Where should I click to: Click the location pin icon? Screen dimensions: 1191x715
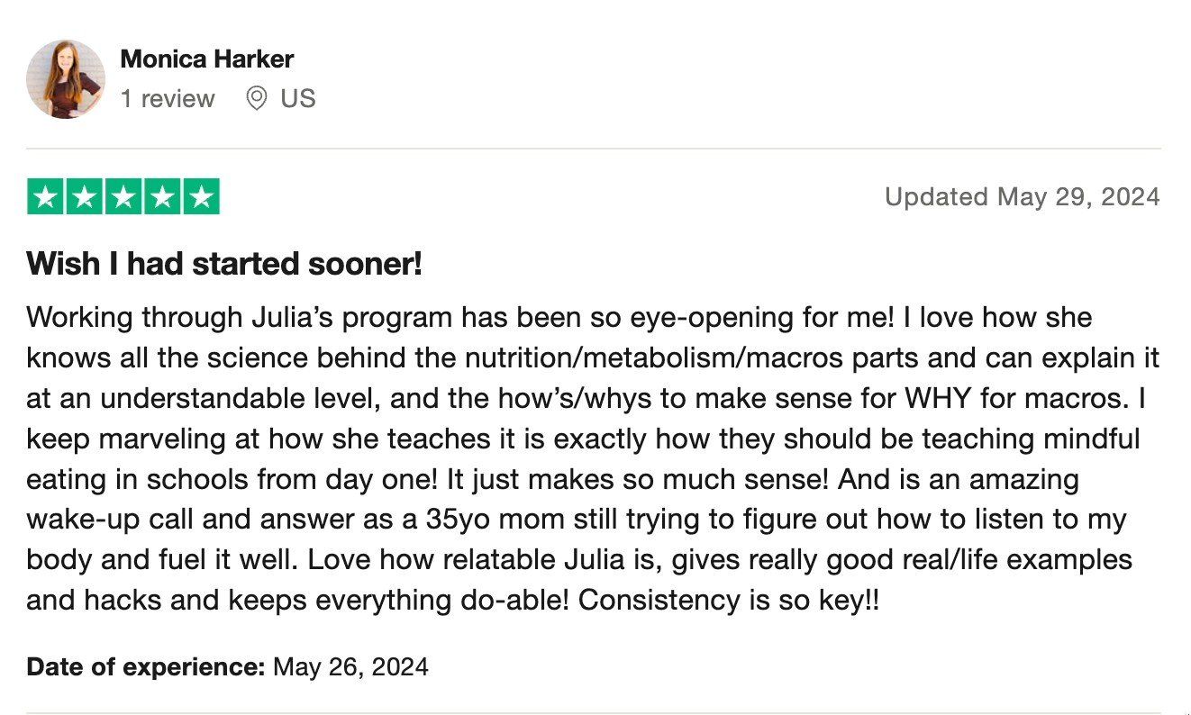coord(257,98)
